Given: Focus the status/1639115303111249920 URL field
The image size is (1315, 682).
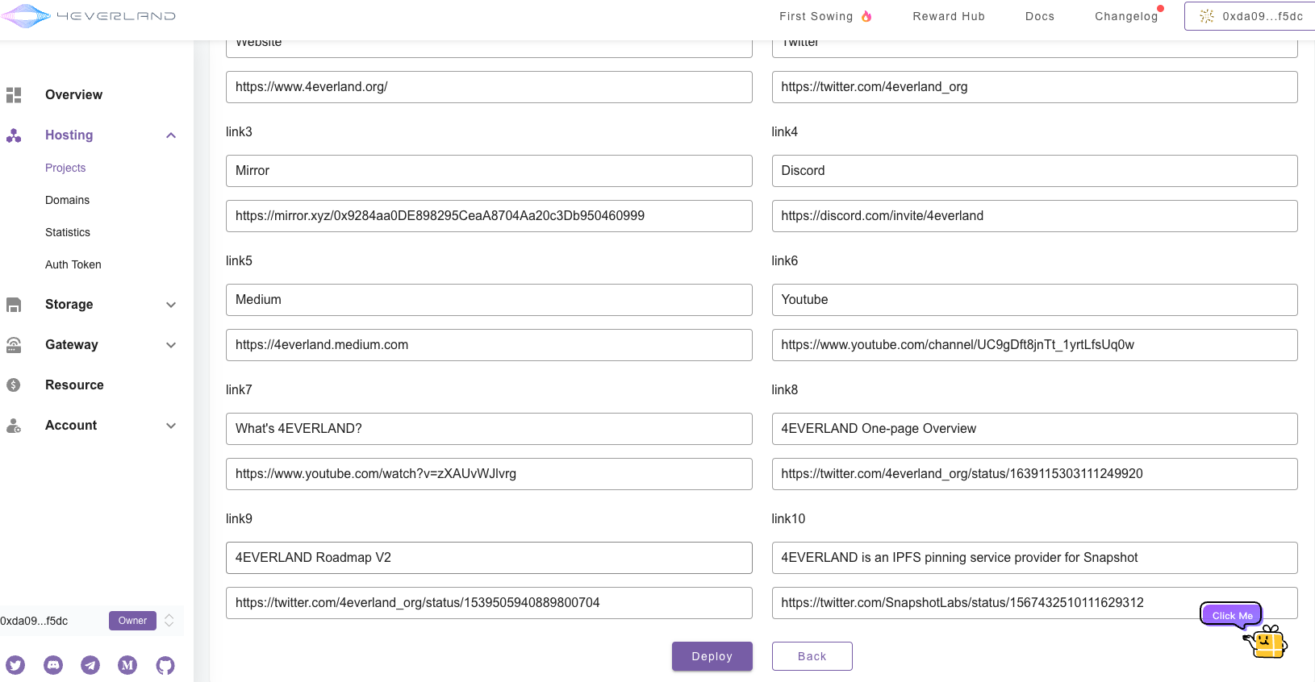Looking at the screenshot, I should tap(1034, 474).
